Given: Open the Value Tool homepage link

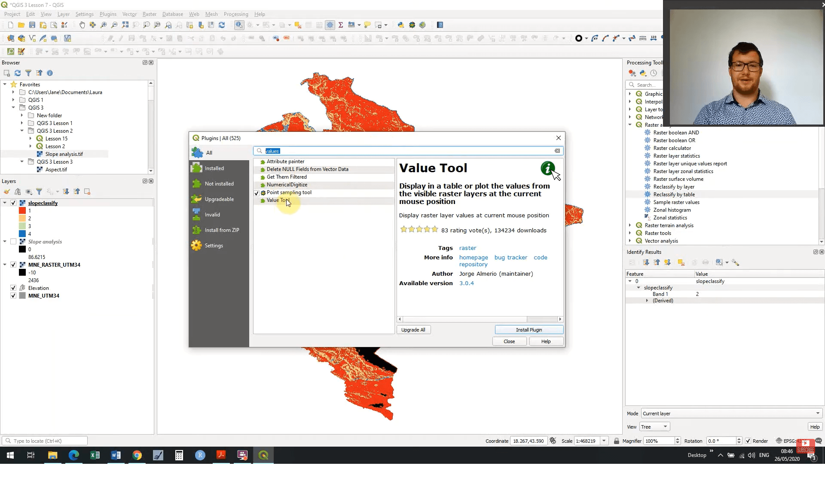Looking at the screenshot, I should (474, 258).
